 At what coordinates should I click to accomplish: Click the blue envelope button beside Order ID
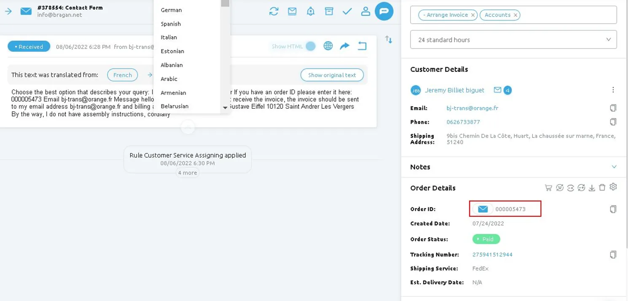coord(483,209)
